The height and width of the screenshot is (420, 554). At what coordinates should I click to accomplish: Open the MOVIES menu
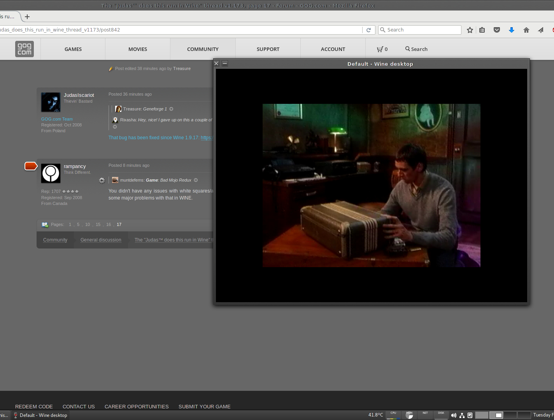138,49
